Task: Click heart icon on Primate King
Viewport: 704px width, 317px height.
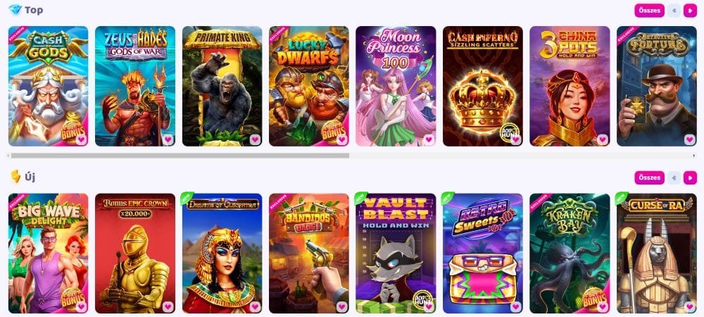Action: coord(255,139)
